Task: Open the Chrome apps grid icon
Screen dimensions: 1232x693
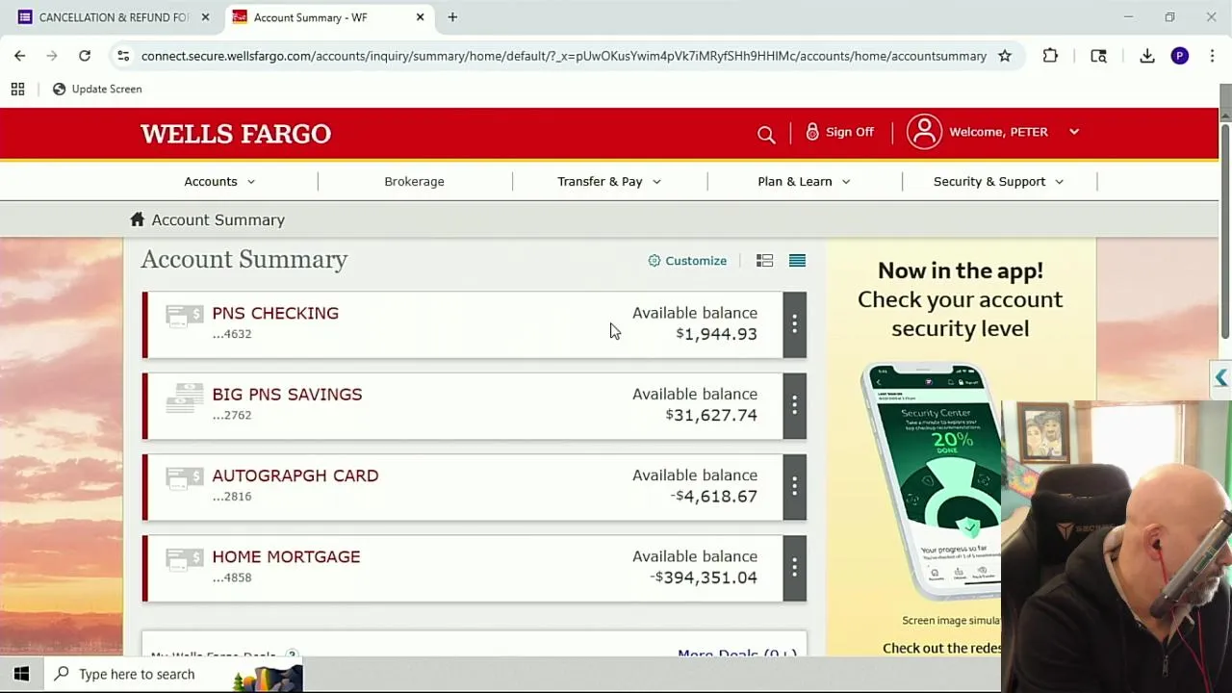Action: pyautogui.click(x=17, y=89)
